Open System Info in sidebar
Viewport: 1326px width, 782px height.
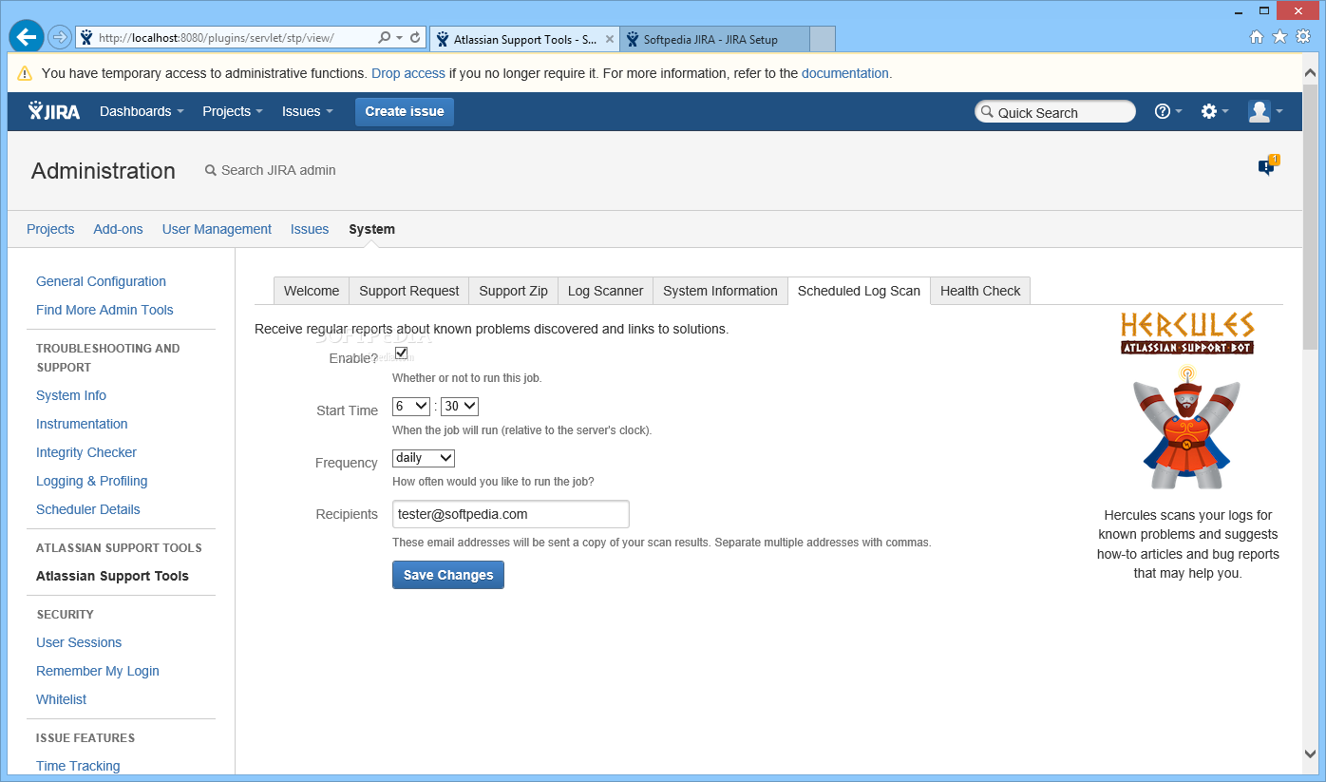click(x=71, y=395)
